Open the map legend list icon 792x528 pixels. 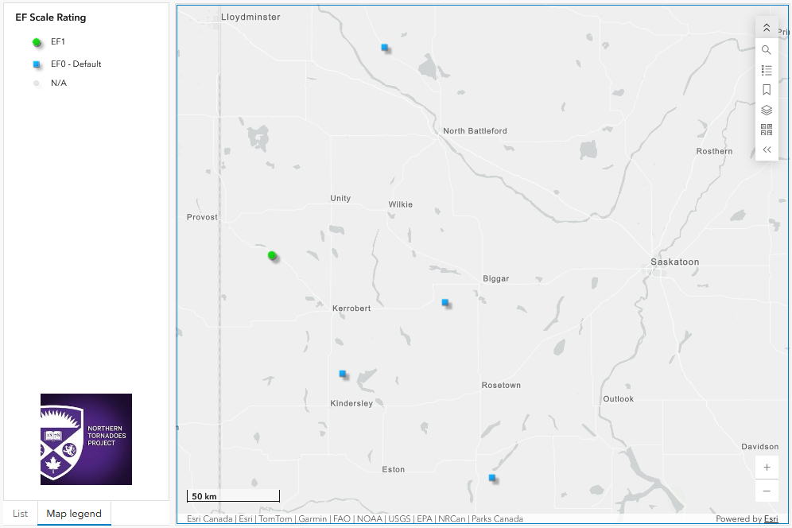[767, 70]
